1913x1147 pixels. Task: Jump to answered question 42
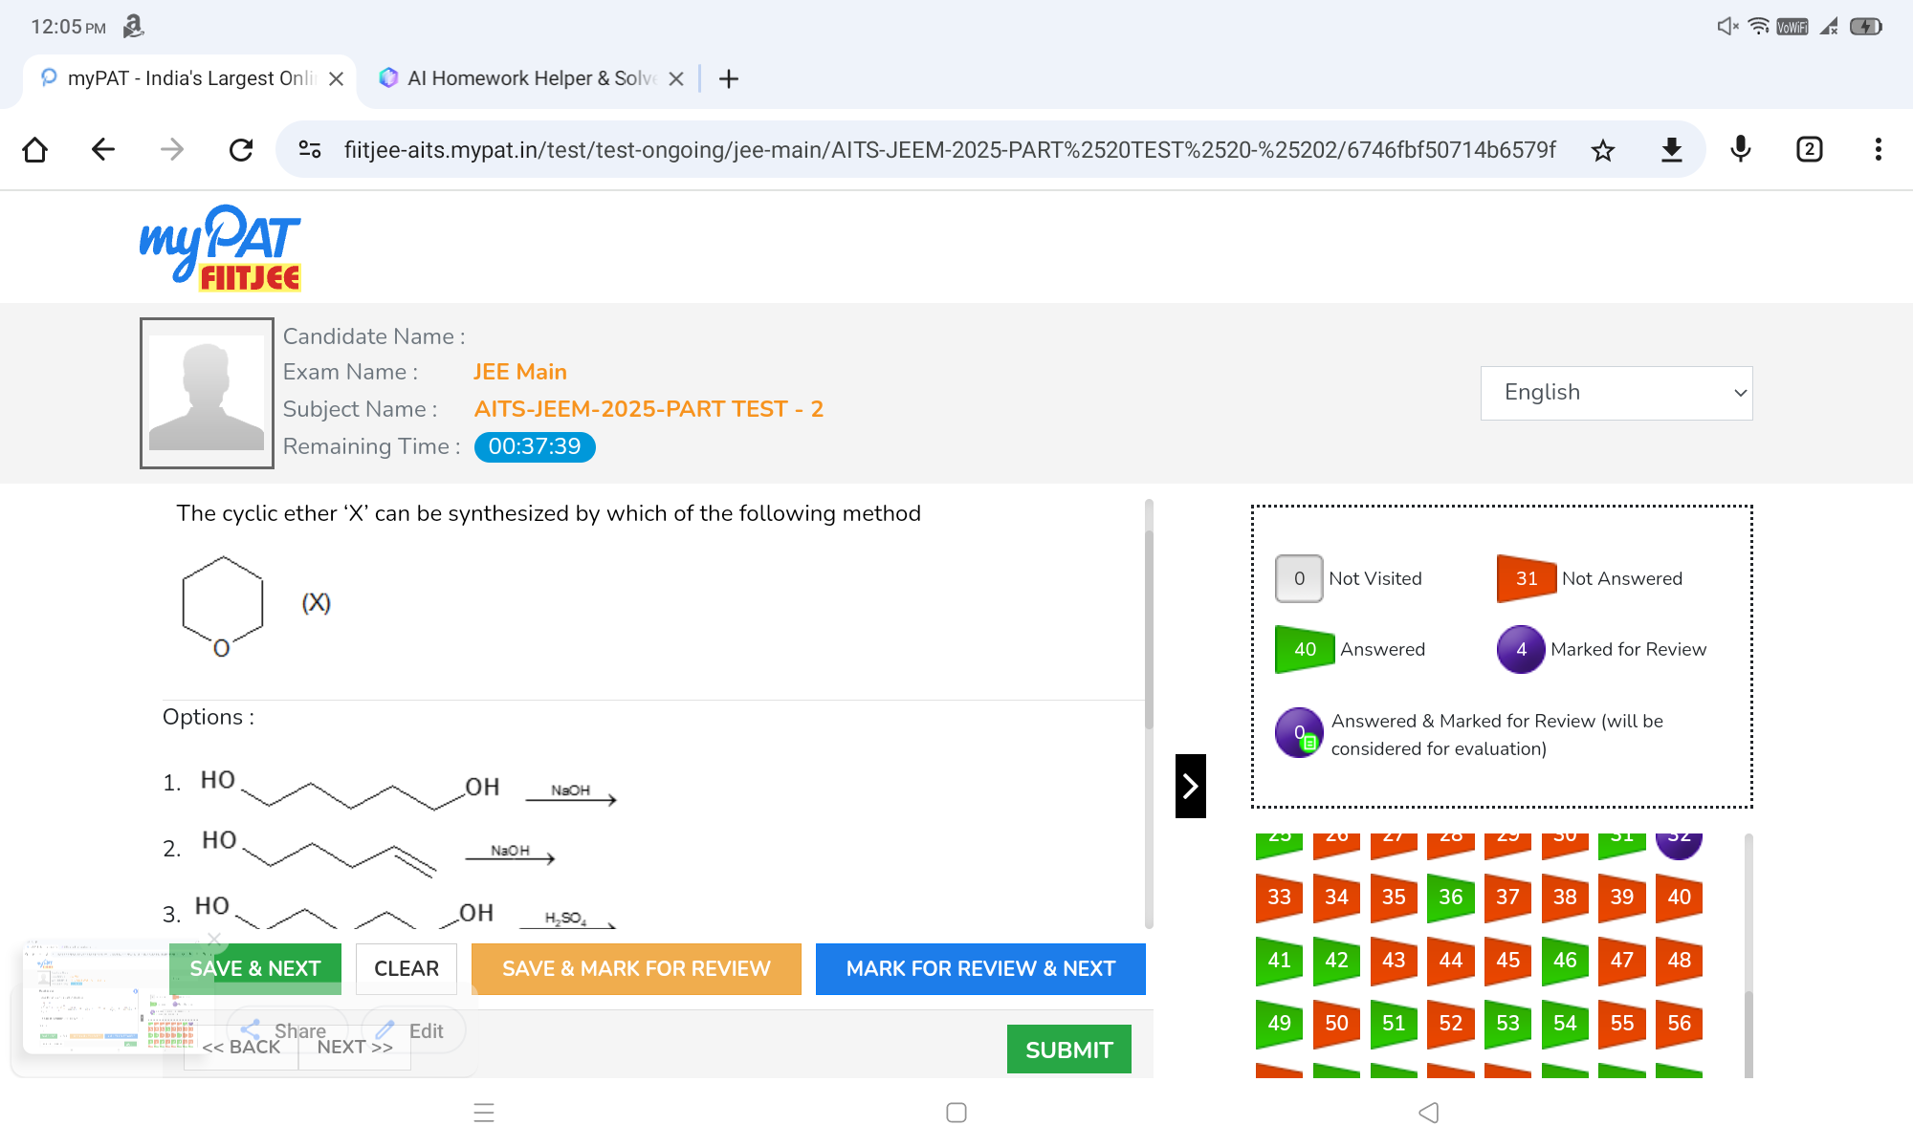tap(1336, 961)
